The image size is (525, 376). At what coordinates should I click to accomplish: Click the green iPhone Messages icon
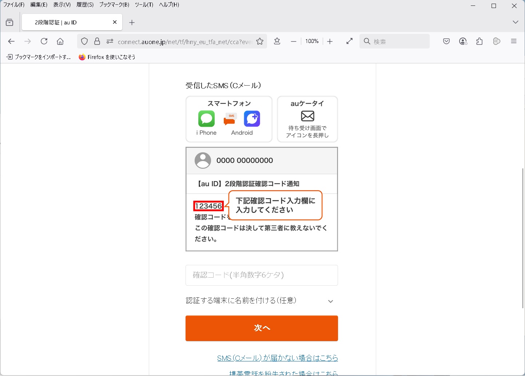(206, 119)
